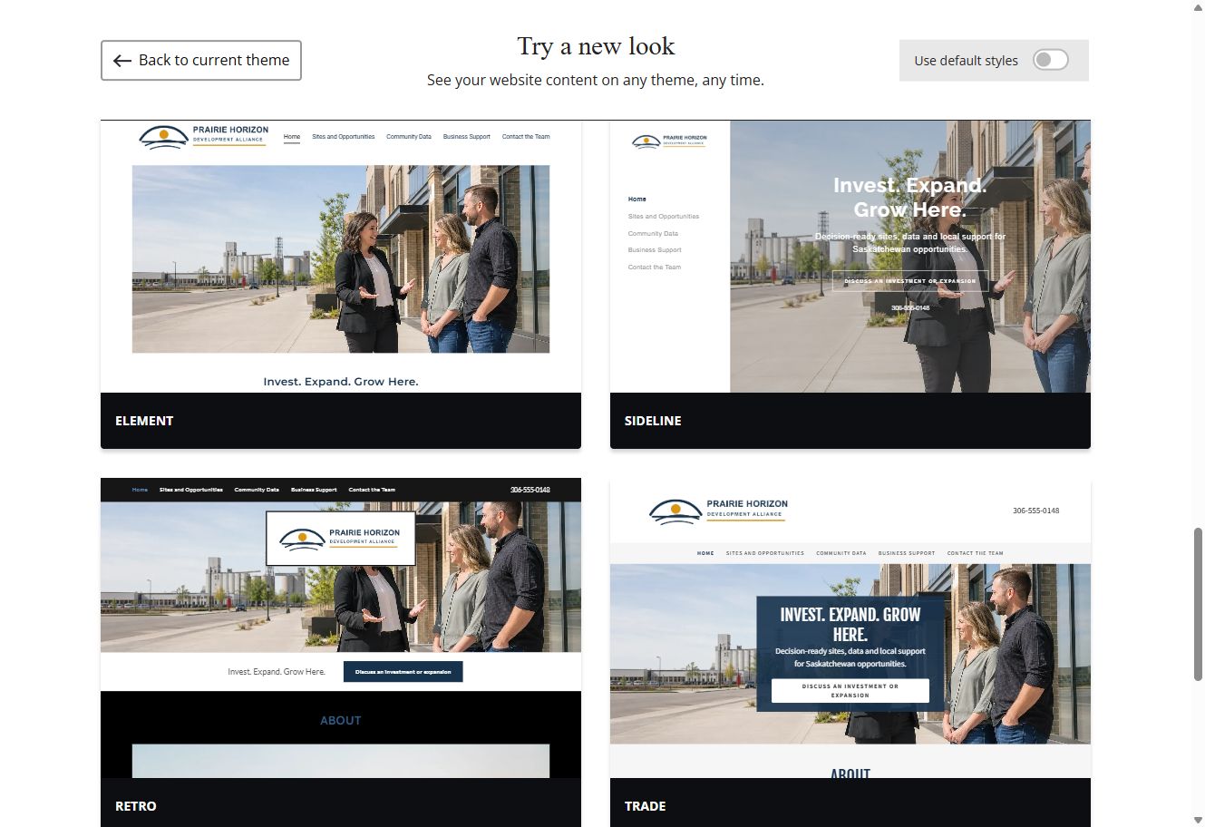This screenshot has width=1205, height=827.
Task: Select Sites and Opportunities in Sideline sidebar
Action: 664,217
